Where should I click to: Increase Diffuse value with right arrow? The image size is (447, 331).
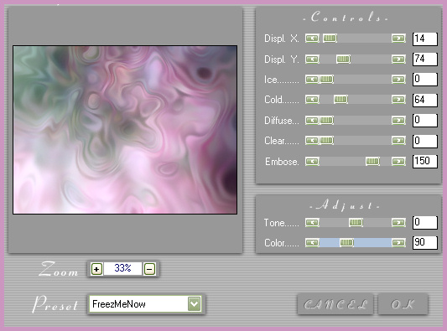pyautogui.click(x=398, y=121)
